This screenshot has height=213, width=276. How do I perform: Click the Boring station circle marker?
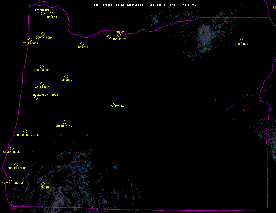point(82,44)
